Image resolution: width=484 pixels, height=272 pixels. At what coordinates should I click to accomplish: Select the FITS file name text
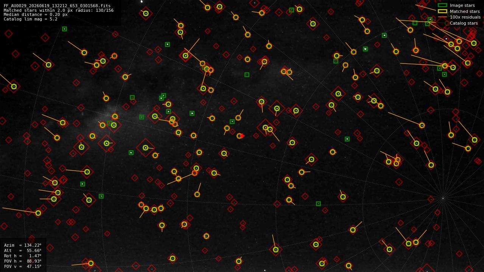pos(57,6)
